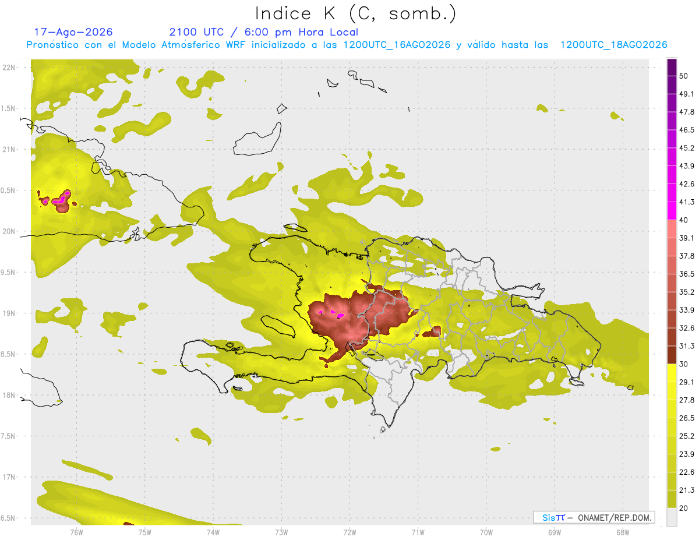Click the "21N" latitude label
The image size is (699, 540).
[x=9, y=149]
